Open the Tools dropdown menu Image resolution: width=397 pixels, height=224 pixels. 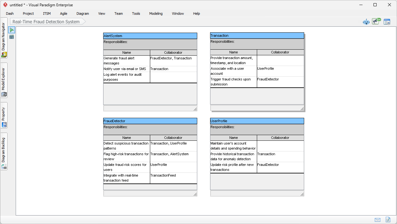tap(136, 14)
